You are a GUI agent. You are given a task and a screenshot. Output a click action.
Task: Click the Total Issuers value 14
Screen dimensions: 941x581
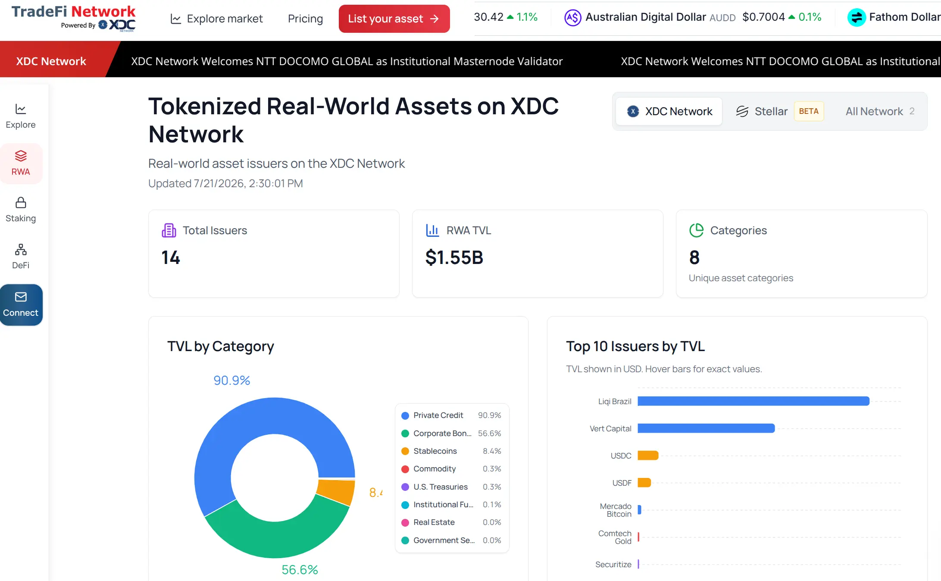coord(171,258)
